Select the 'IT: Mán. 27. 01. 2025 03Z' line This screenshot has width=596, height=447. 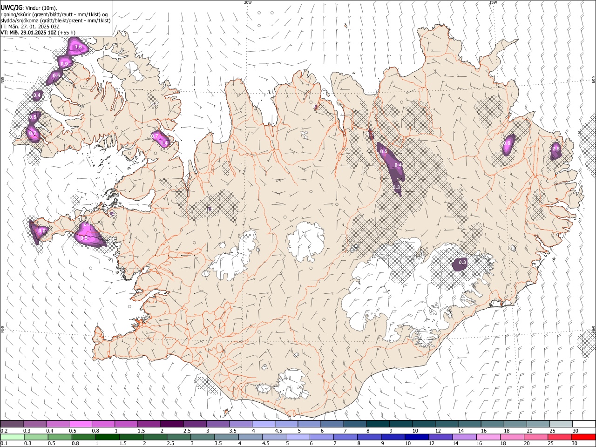(x=30, y=27)
